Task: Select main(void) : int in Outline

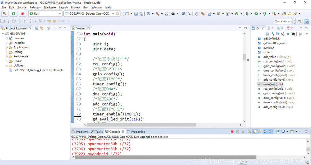Action: [273, 84]
